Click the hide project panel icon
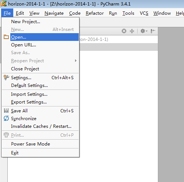 [153, 31]
